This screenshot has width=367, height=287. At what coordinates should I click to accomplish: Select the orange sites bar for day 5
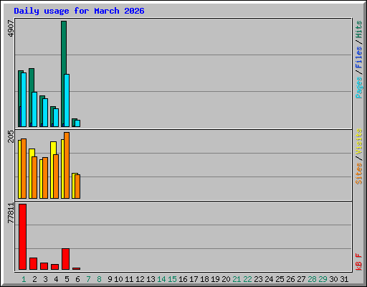pos(67,165)
